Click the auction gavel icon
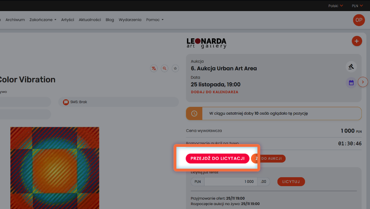 pyautogui.click(x=351, y=67)
